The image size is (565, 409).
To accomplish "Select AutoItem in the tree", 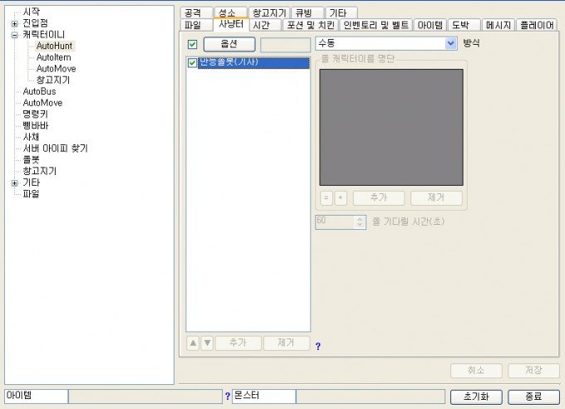I will pos(53,57).
